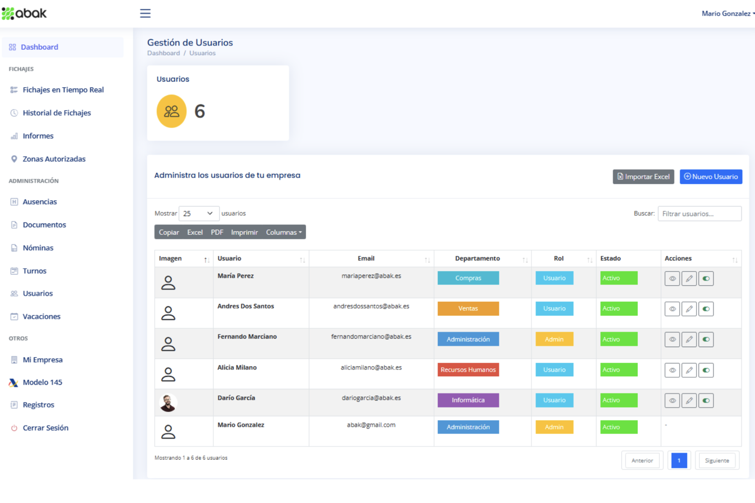Open the Mario Gonzalez account dropdown

coord(728,13)
